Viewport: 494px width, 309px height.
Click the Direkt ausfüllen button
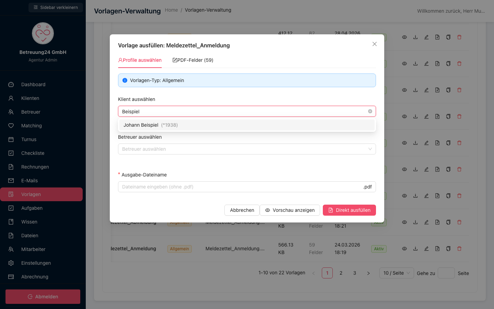[x=349, y=210]
